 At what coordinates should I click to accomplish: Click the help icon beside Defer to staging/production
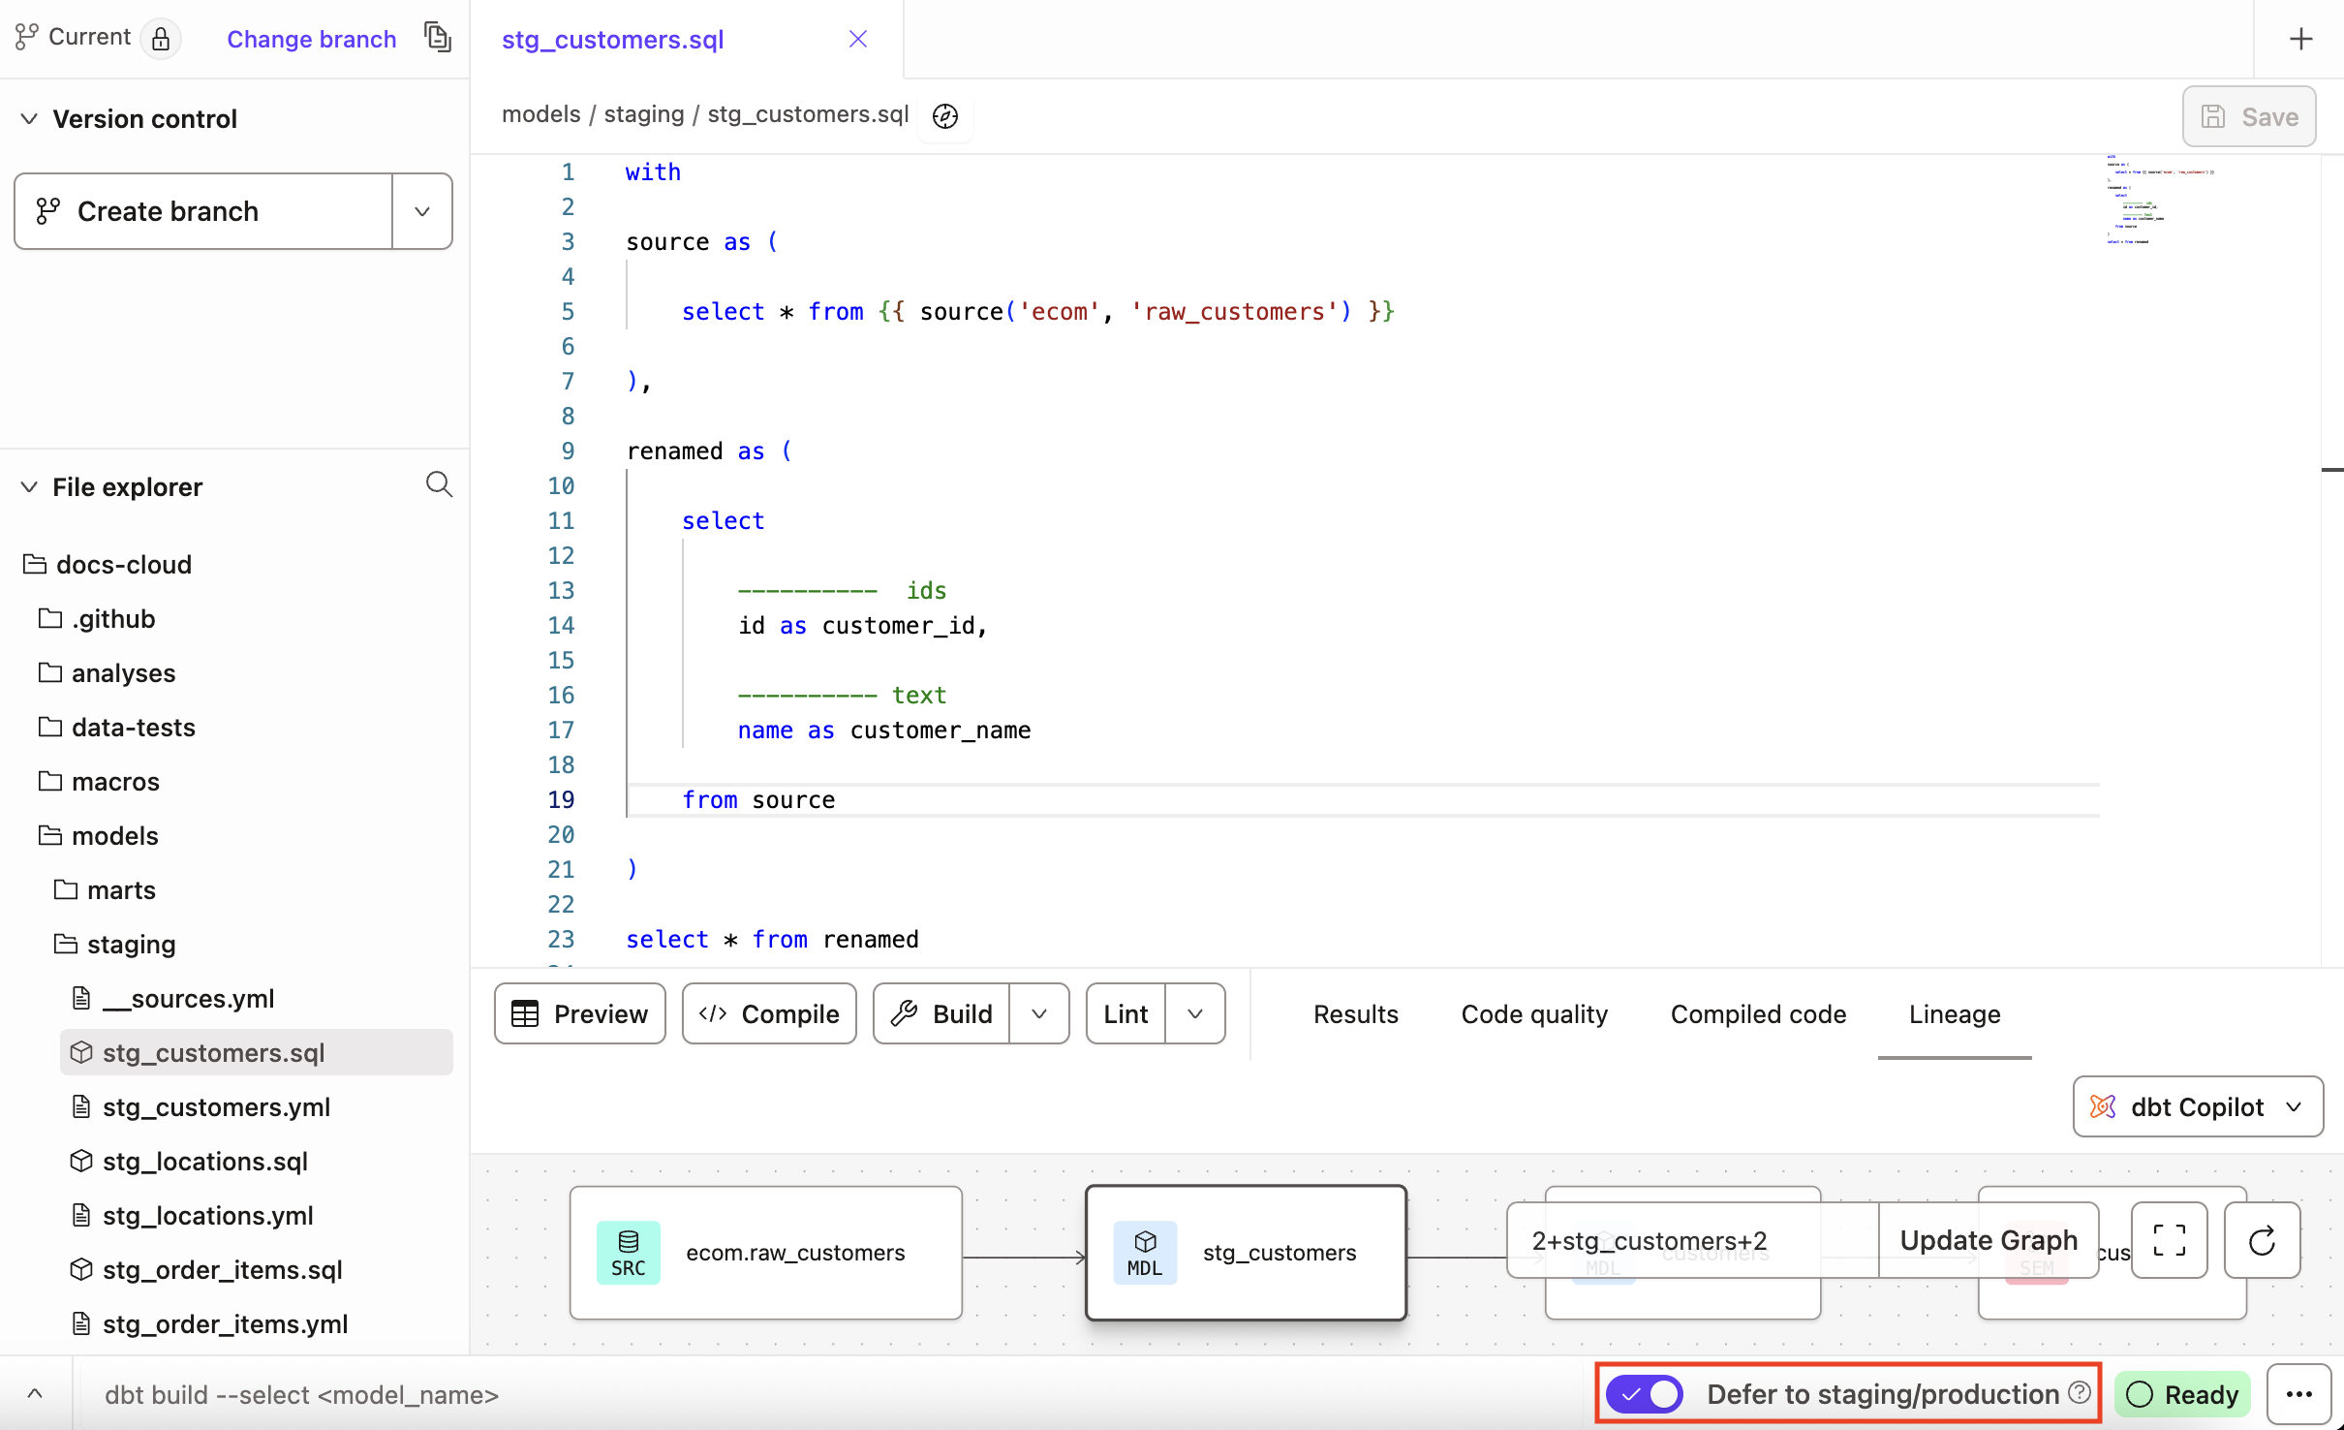2078,1391
